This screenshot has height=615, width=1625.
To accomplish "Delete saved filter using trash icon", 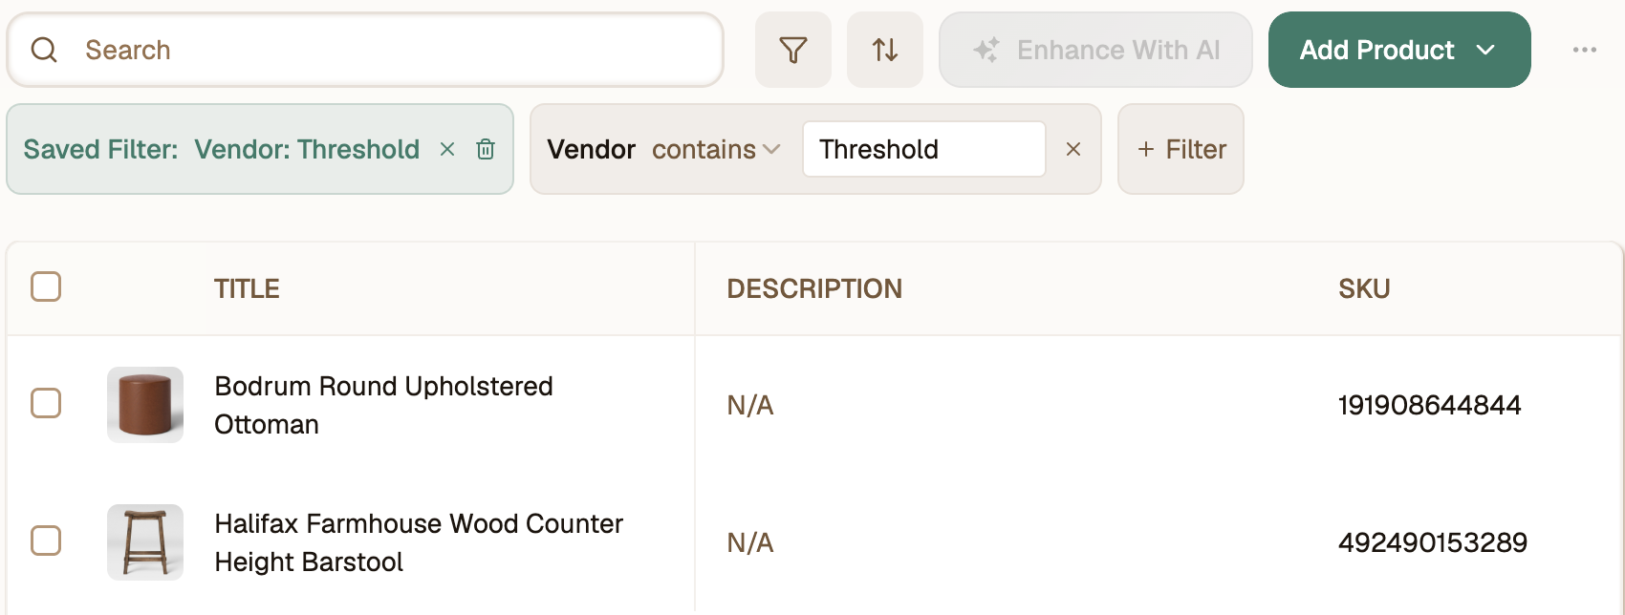I will 486,149.
